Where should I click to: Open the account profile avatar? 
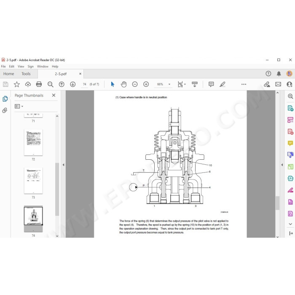(x=290, y=74)
